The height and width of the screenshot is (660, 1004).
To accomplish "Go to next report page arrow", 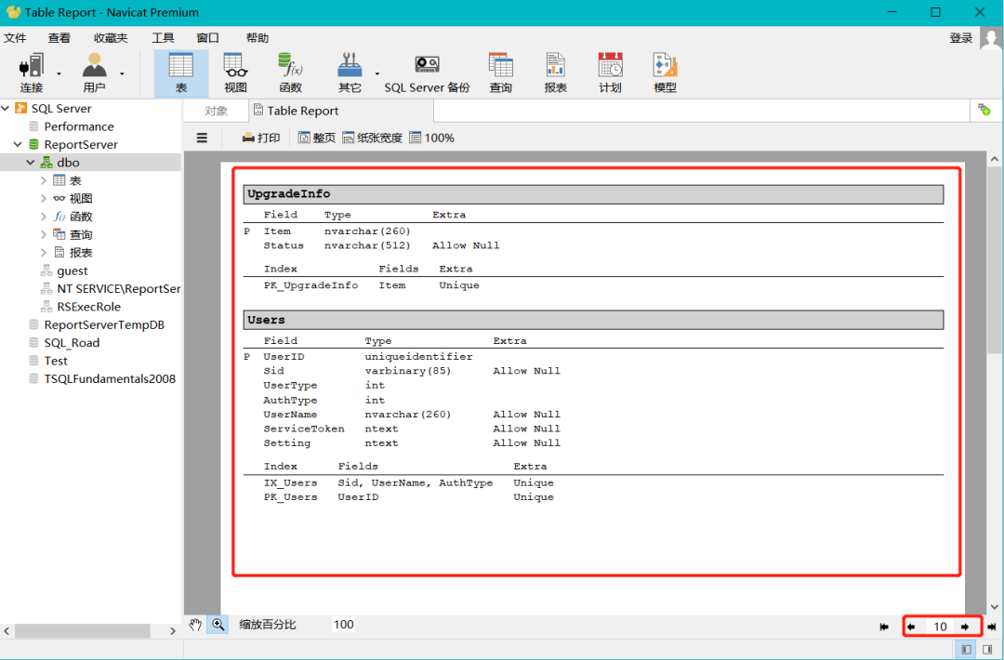I will [x=965, y=627].
